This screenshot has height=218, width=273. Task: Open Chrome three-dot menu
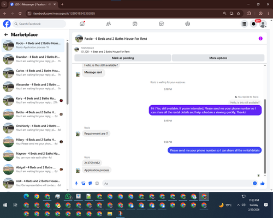268,14
